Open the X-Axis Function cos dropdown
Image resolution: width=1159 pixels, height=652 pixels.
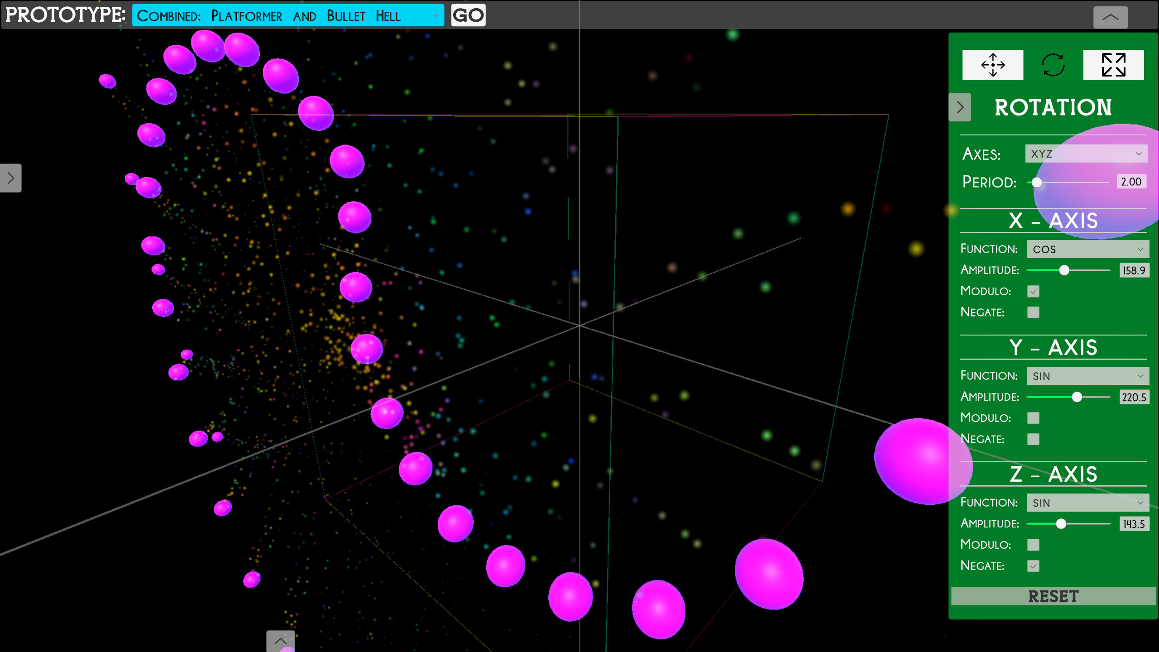click(x=1087, y=249)
